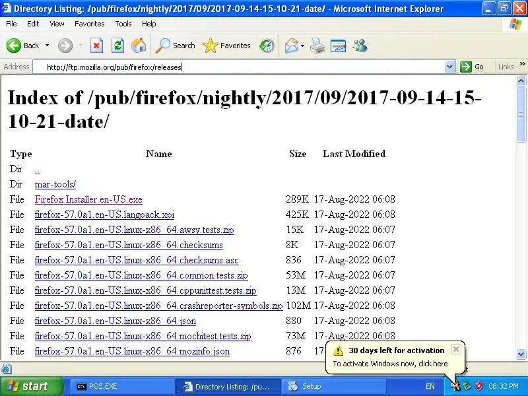The width and height of the screenshot is (528, 396).
Task: Click the green Back arrow icon
Action: point(14,46)
